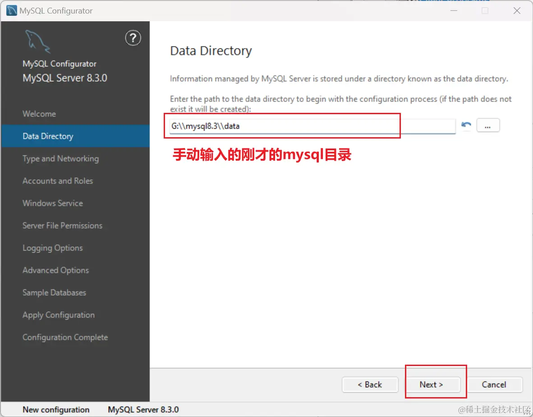Viewport: 533px width, 417px height.
Task: Select Logging Options step
Action: 52,248
